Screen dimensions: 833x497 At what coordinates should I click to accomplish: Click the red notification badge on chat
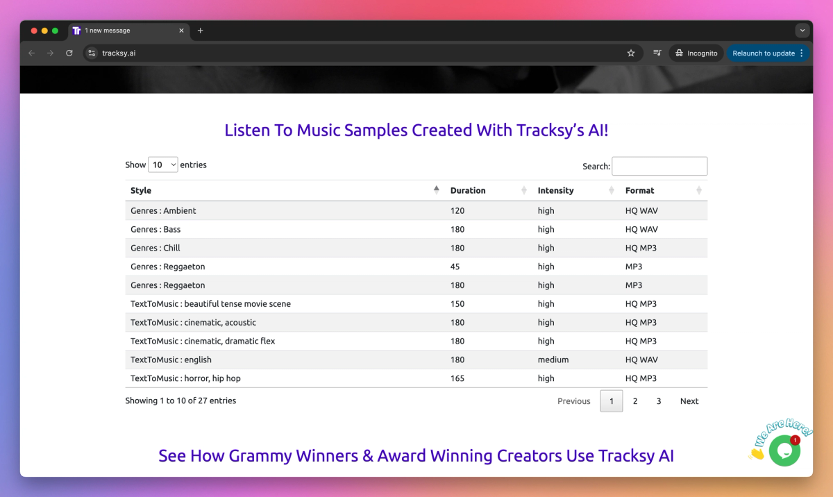(795, 440)
